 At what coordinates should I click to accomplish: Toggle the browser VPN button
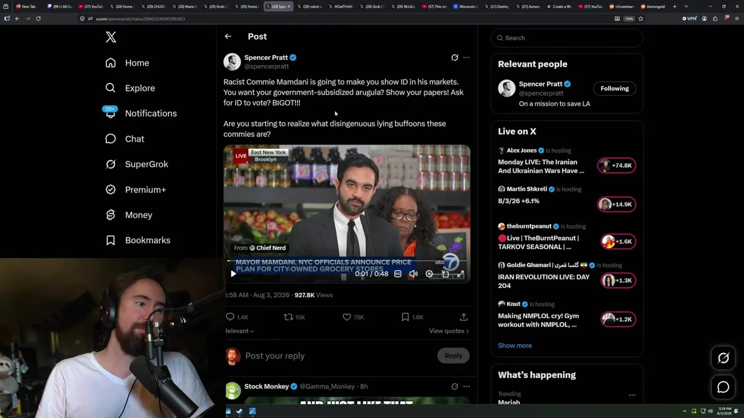[x=689, y=19]
